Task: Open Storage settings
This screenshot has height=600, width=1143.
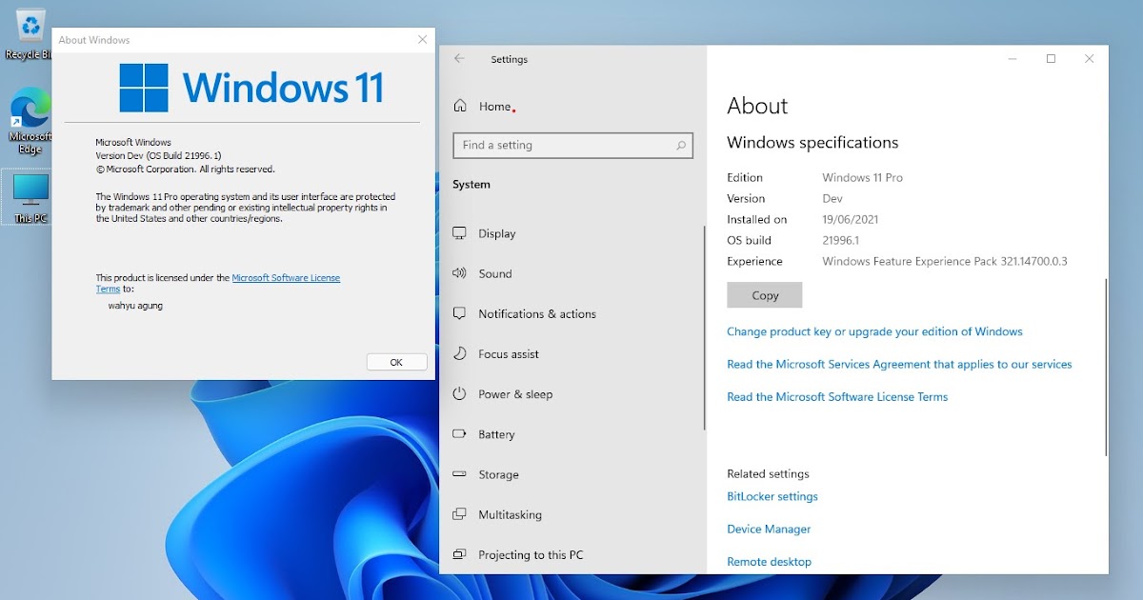Action: tap(495, 474)
